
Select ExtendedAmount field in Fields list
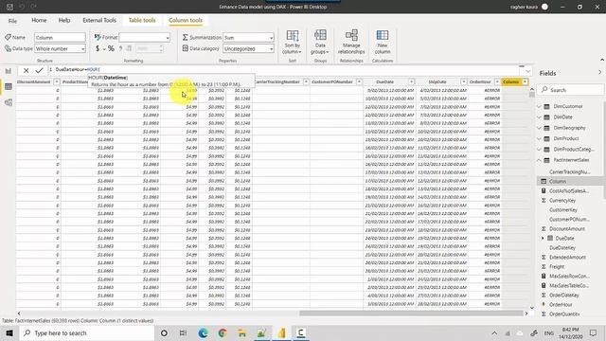[x=568, y=257]
